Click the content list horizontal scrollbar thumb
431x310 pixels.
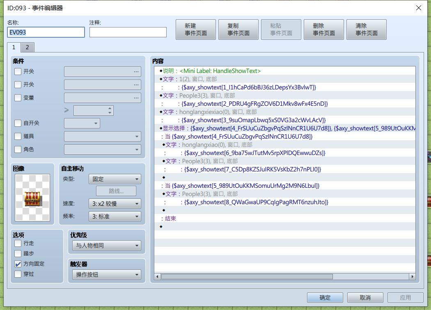point(247,276)
